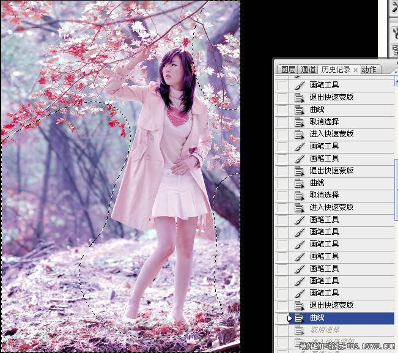
Task: Select the second 进入快速蒙版 history state
Action: 341,207
